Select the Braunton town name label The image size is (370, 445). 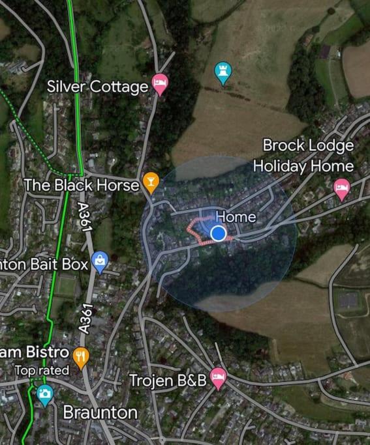point(100,412)
